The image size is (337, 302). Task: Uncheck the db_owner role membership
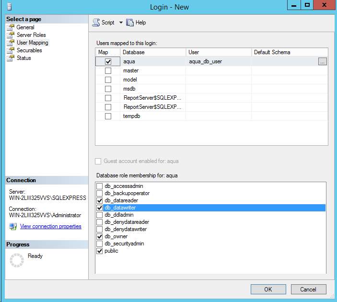pyautogui.click(x=100, y=236)
